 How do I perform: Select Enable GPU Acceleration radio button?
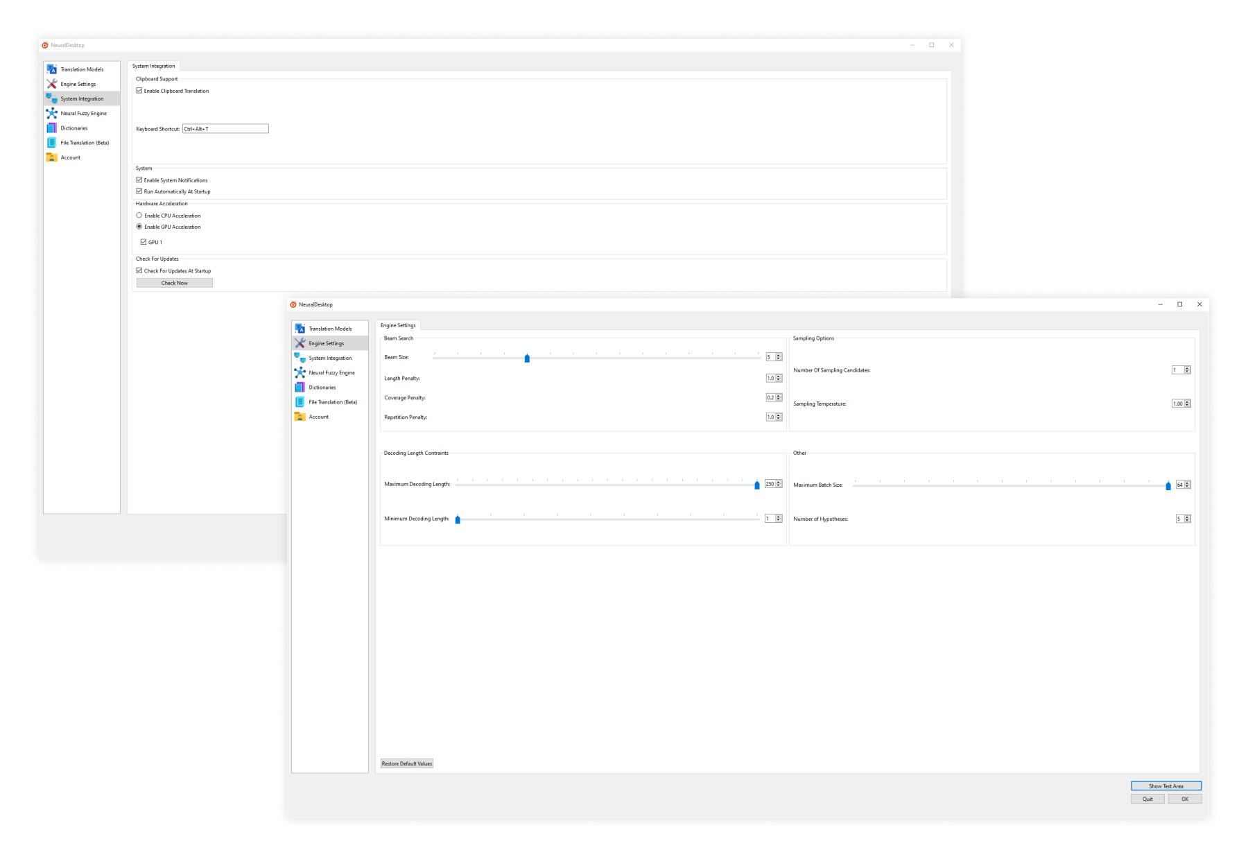coord(139,227)
